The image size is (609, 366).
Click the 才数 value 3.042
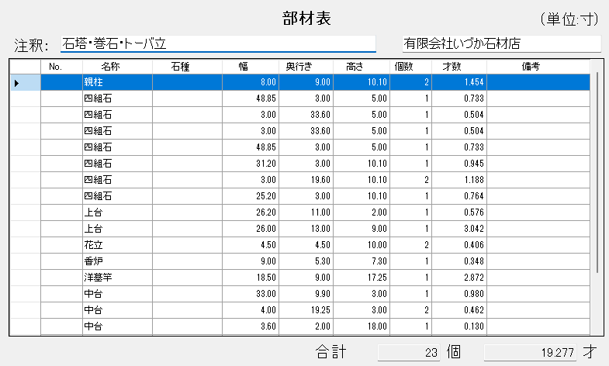pos(459,229)
